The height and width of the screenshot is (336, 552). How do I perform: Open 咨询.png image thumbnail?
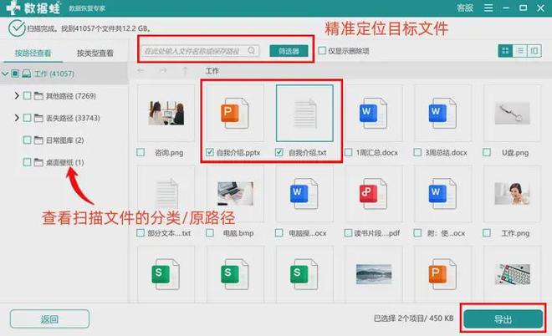(x=166, y=113)
